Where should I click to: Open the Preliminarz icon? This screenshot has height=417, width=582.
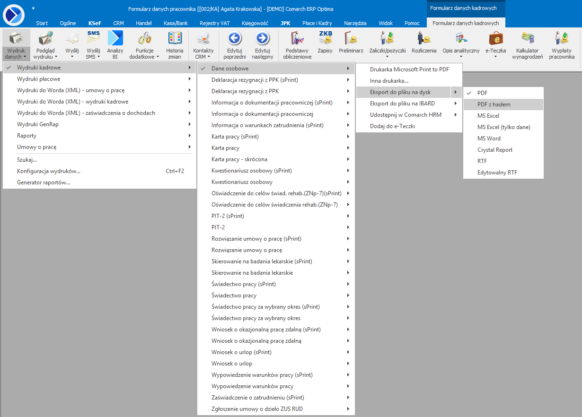coord(351,39)
